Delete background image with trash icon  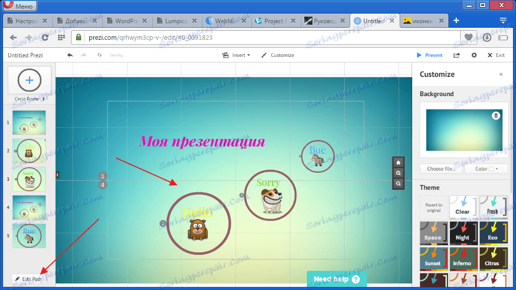pyautogui.click(x=496, y=116)
